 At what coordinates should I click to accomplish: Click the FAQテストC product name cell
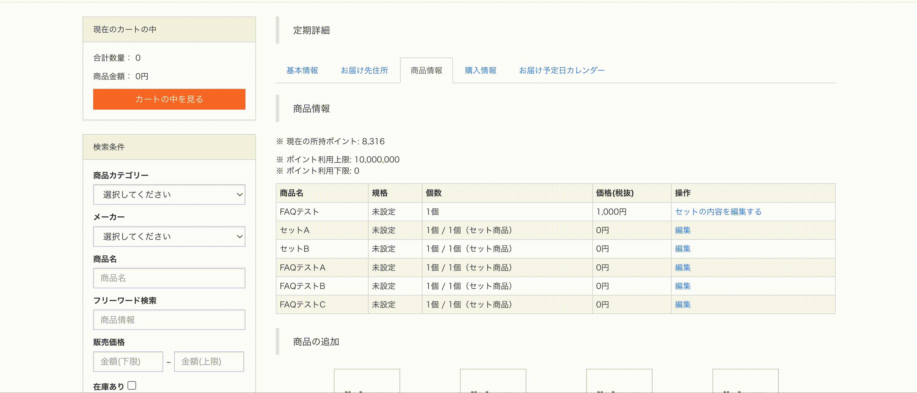coord(322,304)
